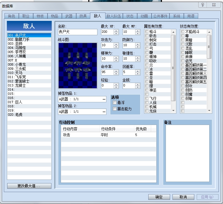Increase 精神力 with the up arrow
The height and width of the screenshot is (204, 223).
tap(116, 58)
